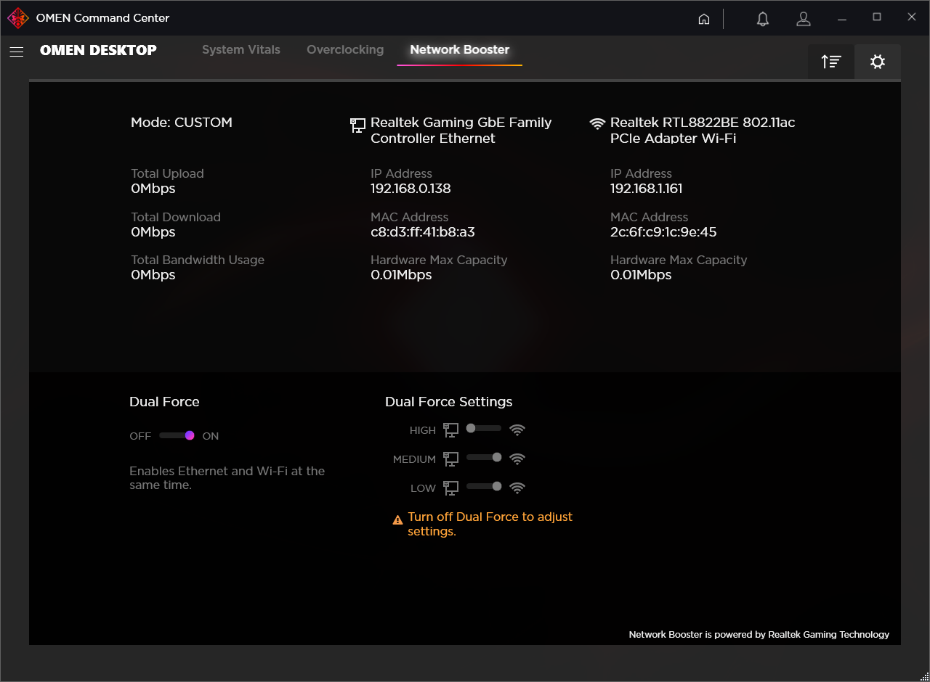
Task: Click the Wi-Fi icon beside MEDIUM slider
Action: (517, 459)
